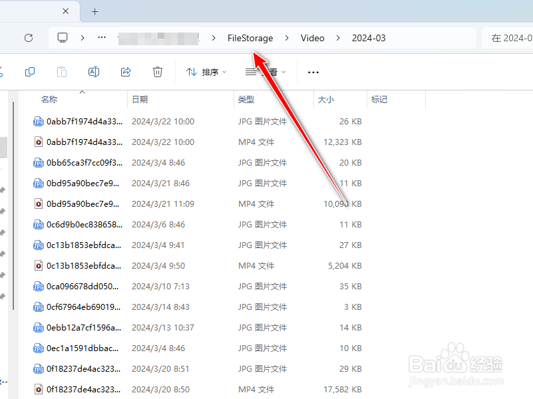This screenshot has height=399, width=533.
Task: Expand the chevron after FileStorage
Action: pyautogui.click(x=287, y=38)
